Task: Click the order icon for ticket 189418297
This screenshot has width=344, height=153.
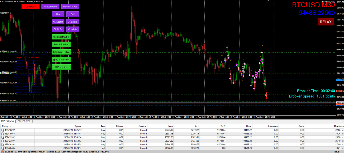Action: pos(3,130)
